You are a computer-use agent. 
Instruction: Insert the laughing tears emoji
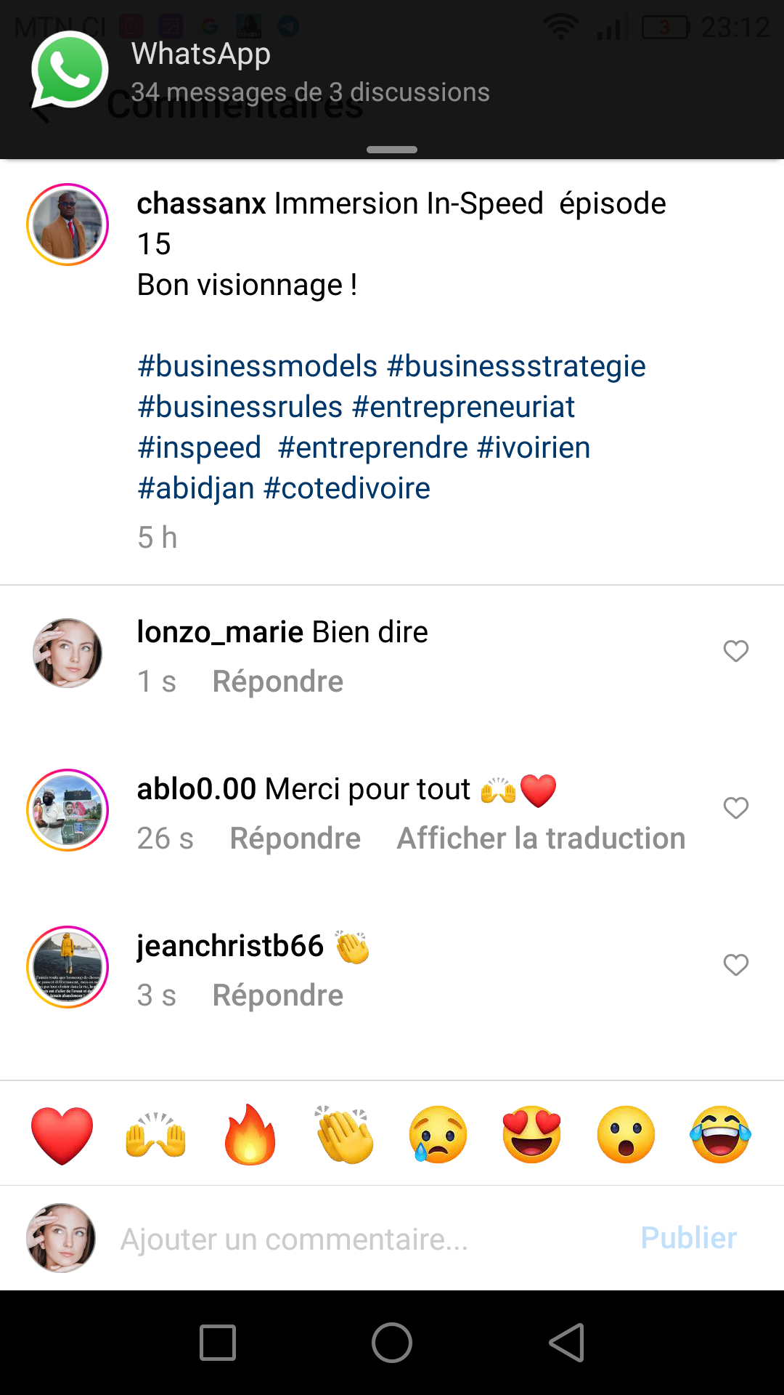coord(720,1135)
